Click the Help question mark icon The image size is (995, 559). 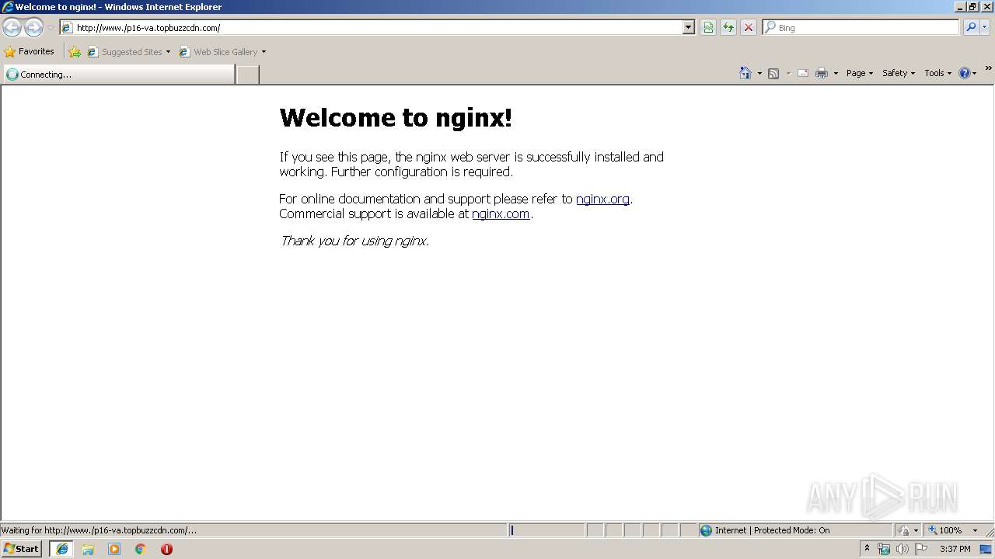coord(965,73)
